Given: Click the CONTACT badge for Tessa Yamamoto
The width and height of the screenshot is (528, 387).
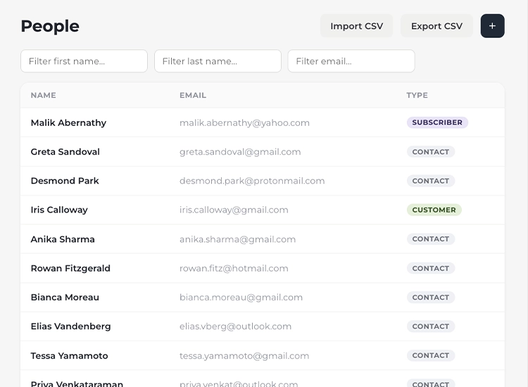Looking at the screenshot, I should click(x=431, y=355).
